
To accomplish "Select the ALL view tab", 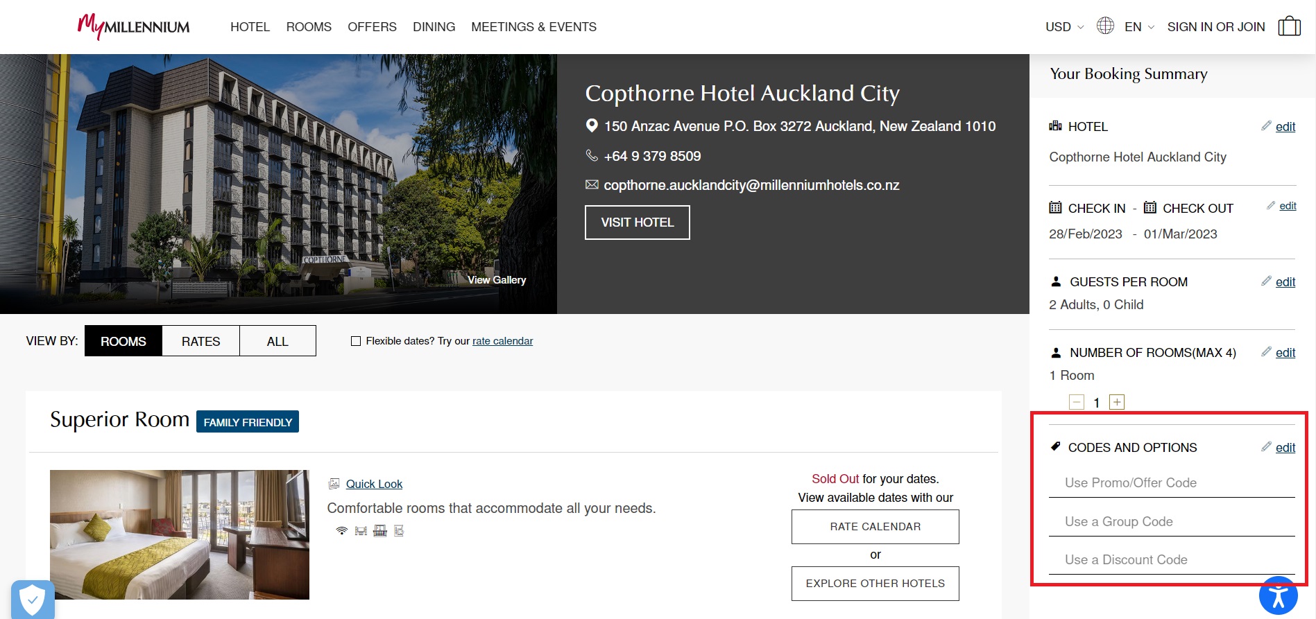I will point(277,341).
